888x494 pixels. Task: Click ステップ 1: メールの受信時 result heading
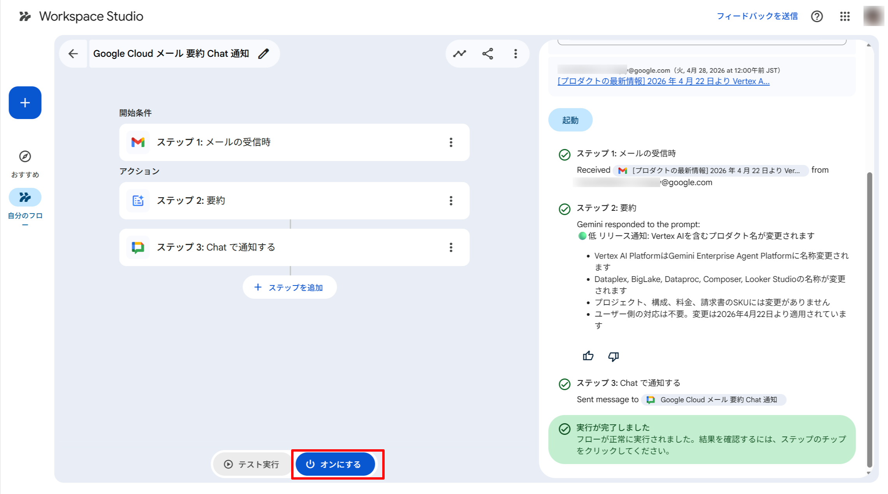[x=626, y=154]
